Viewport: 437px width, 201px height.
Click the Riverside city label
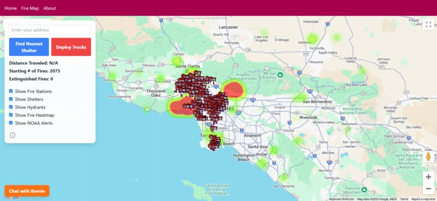point(309,117)
